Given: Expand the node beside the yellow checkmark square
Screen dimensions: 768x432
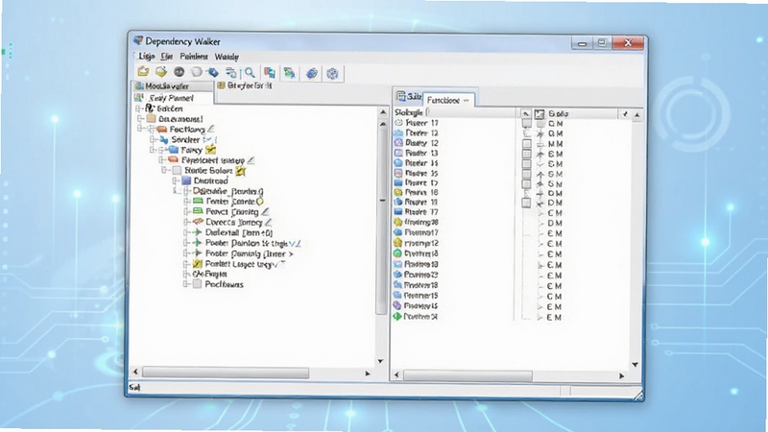Looking at the screenshot, I should (x=186, y=264).
